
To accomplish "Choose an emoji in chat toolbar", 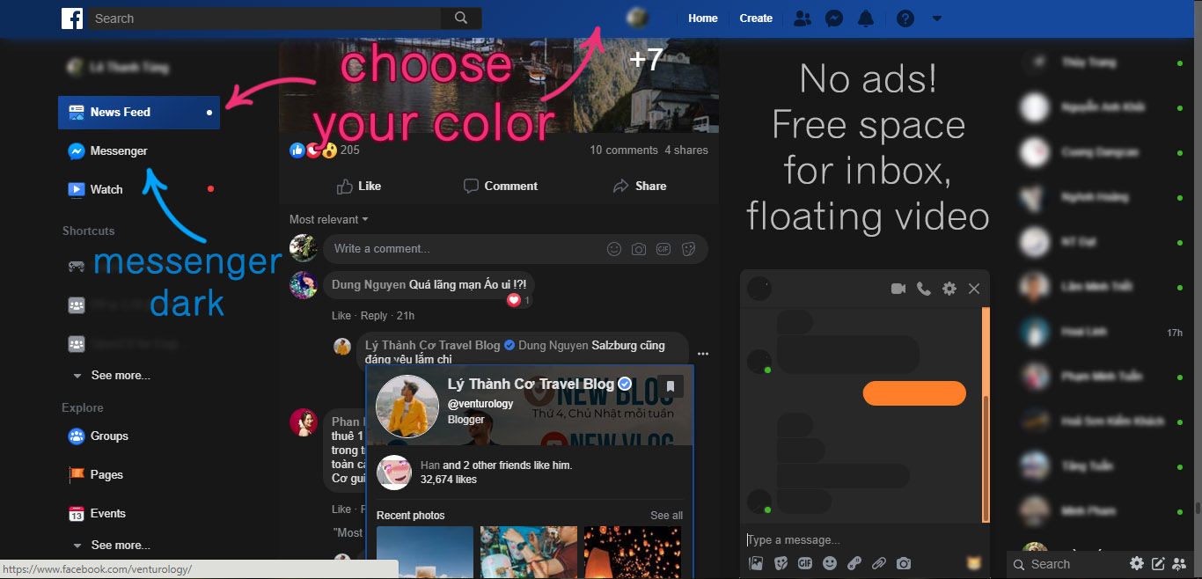I will point(830,563).
